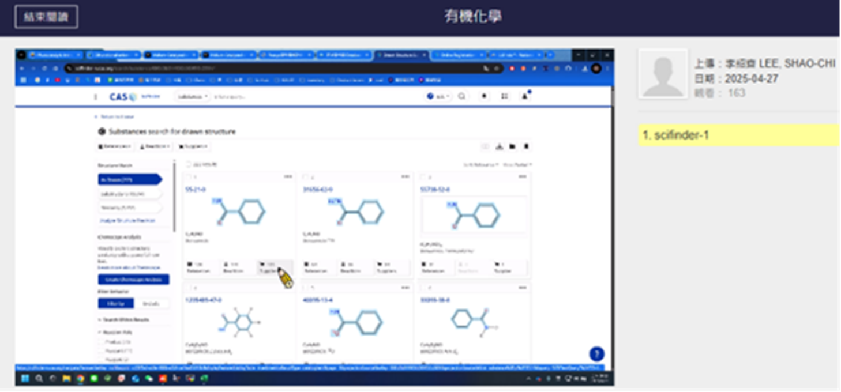The height and width of the screenshot is (392, 841).
Task: Open the scifinder-1 item in the list
Action: click(738, 135)
